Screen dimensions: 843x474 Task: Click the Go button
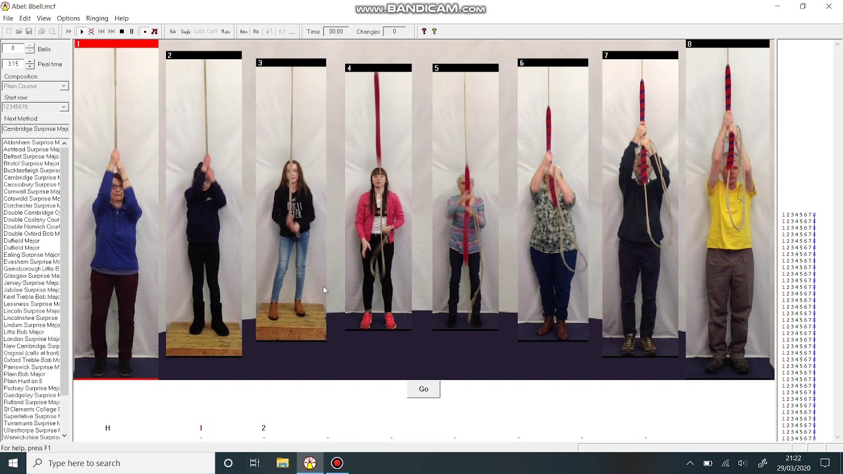pos(423,389)
